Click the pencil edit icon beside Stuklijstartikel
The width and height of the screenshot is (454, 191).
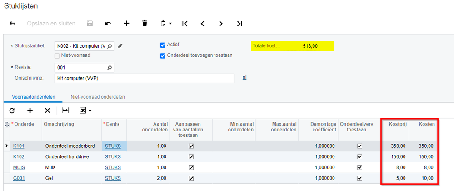point(120,46)
